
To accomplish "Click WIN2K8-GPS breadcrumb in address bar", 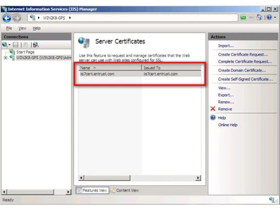I will [54, 18].
